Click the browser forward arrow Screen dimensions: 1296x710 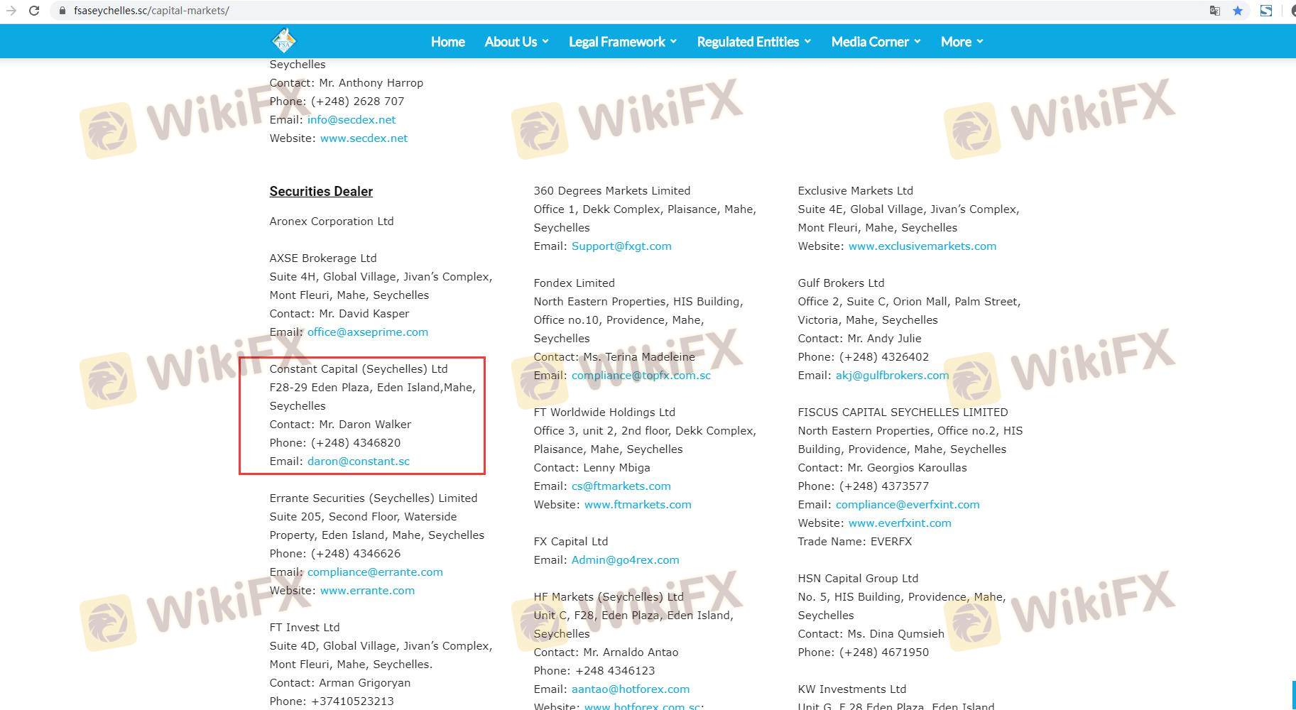pyautogui.click(x=11, y=11)
